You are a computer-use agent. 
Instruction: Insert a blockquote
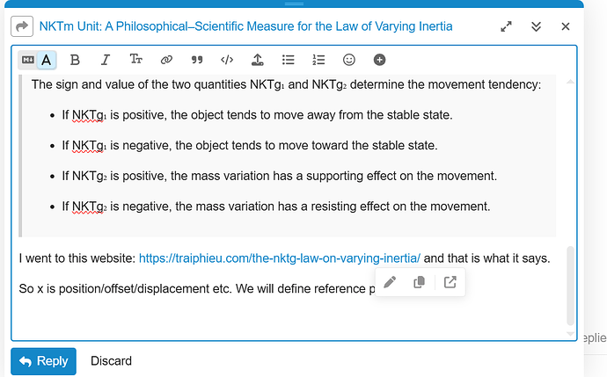pyautogui.click(x=197, y=60)
